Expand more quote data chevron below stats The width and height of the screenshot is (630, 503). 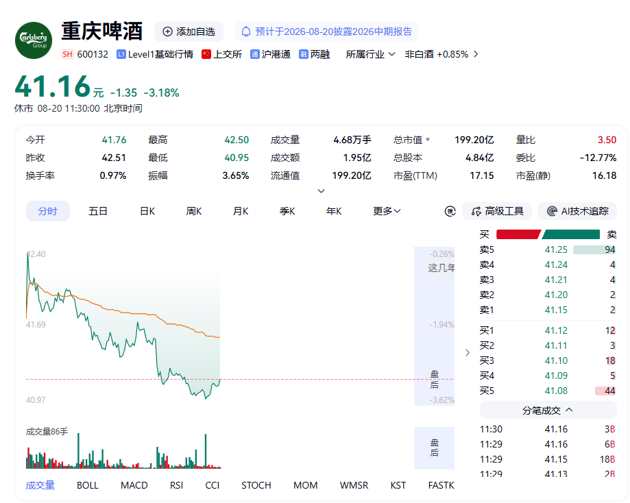pos(321,191)
